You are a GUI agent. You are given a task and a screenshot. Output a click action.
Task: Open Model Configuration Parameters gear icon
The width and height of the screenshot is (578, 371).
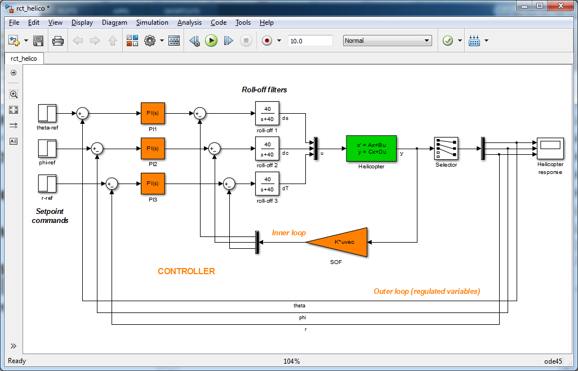tap(150, 41)
